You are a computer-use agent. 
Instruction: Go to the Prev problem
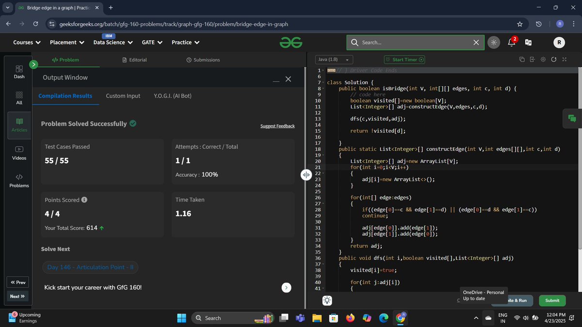click(18, 282)
